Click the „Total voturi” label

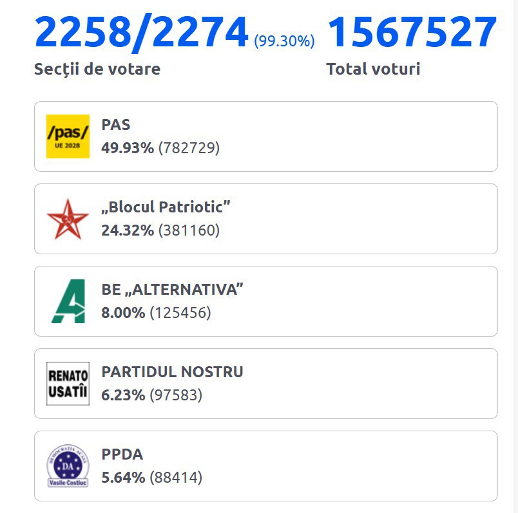[x=373, y=69]
